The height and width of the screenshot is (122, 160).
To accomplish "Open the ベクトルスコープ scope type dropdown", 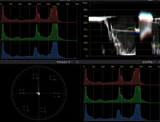I will pos(64,62).
